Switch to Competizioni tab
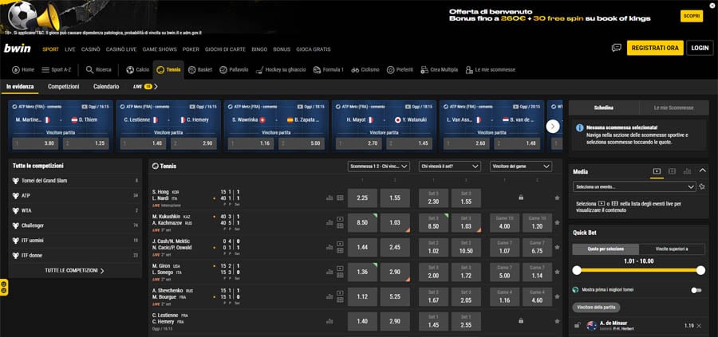 click(63, 86)
